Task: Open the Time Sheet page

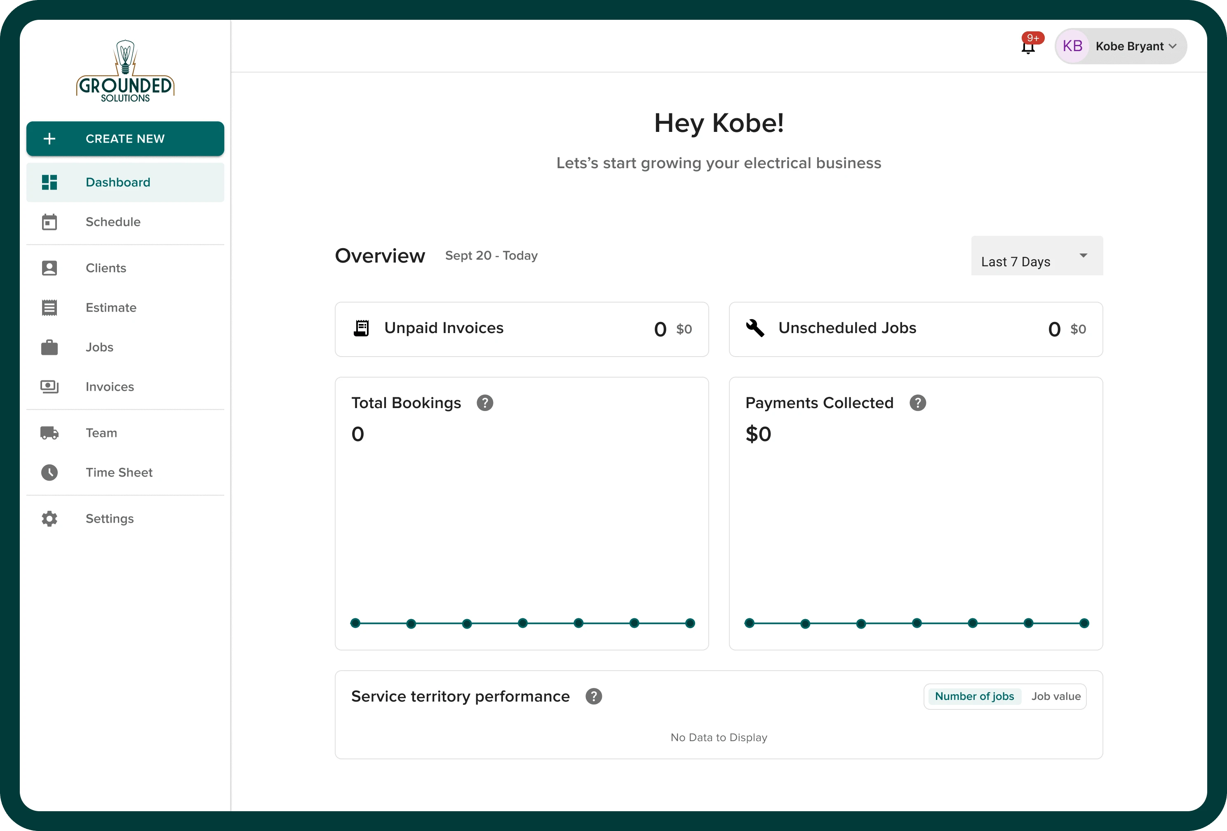Action: [125, 472]
